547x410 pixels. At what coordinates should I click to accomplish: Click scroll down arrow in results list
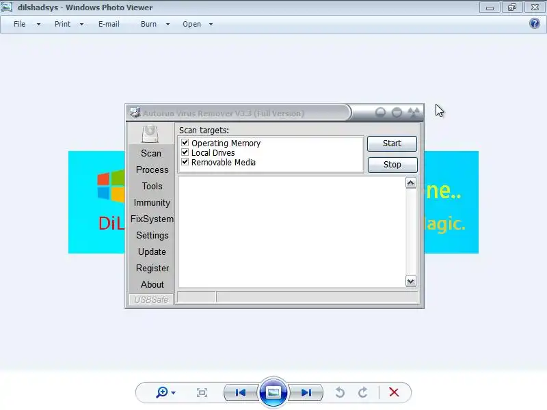[411, 281]
